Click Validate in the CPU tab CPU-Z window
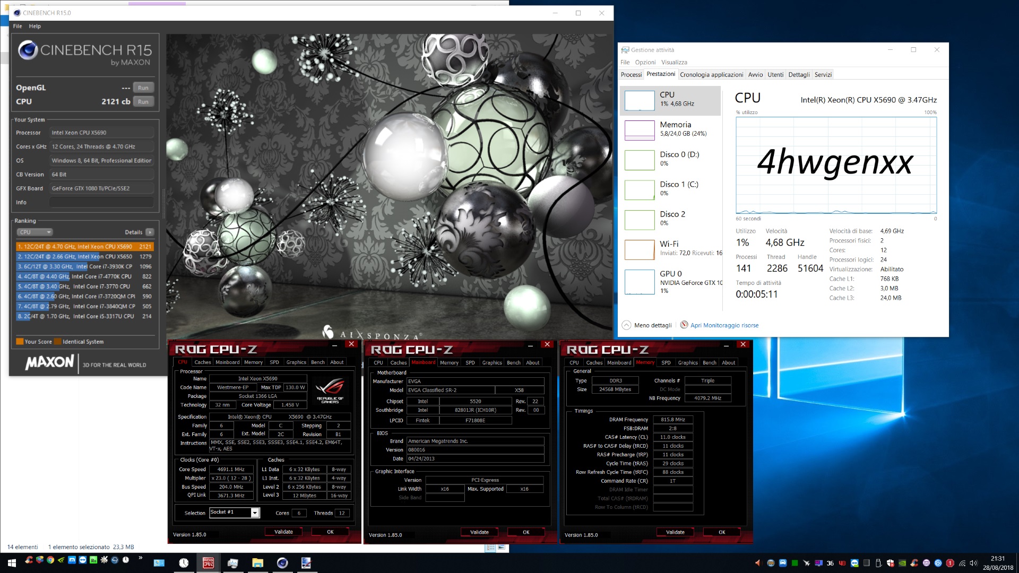This screenshot has width=1019, height=573. (x=283, y=532)
